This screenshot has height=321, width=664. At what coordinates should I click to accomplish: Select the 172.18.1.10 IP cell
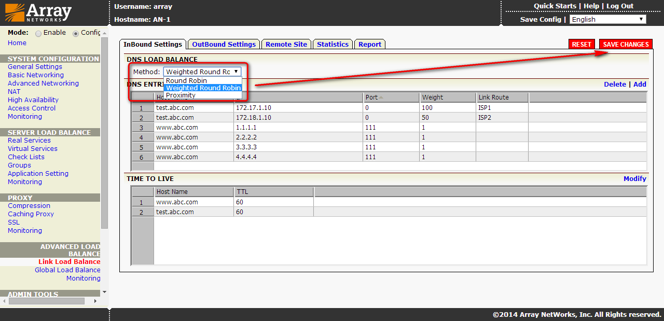click(x=298, y=118)
